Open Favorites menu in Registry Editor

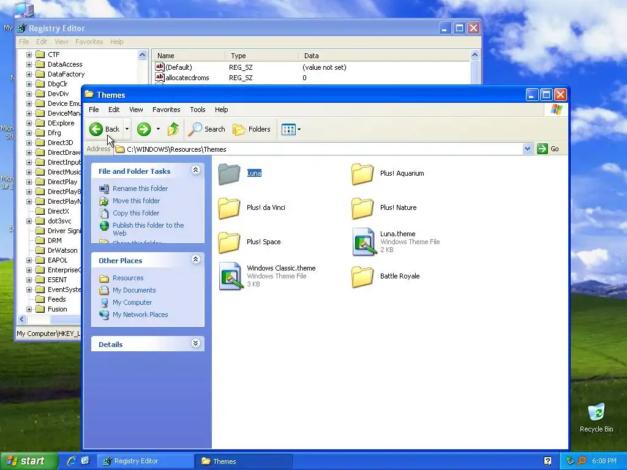click(x=89, y=42)
